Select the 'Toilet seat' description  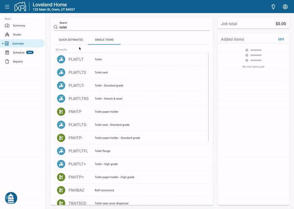[101, 72]
